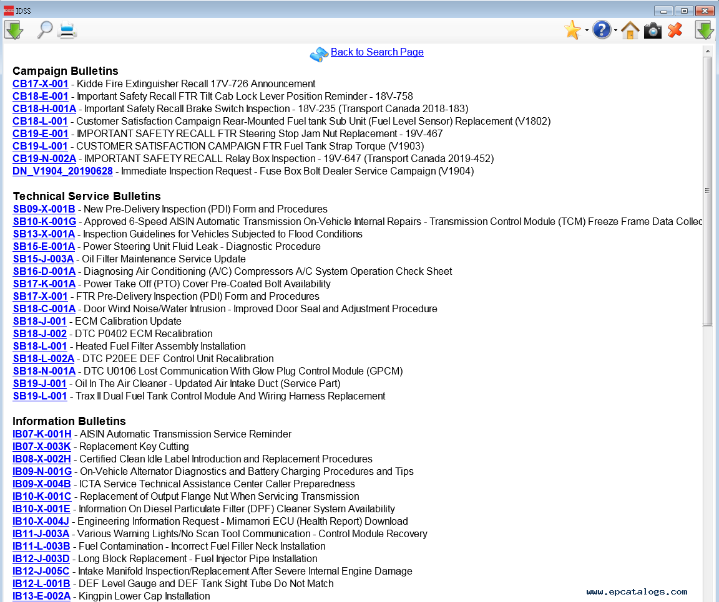The width and height of the screenshot is (719, 602).
Task: Open DN_V1904_20190628 fuse box bolt campaign
Action: (62, 171)
